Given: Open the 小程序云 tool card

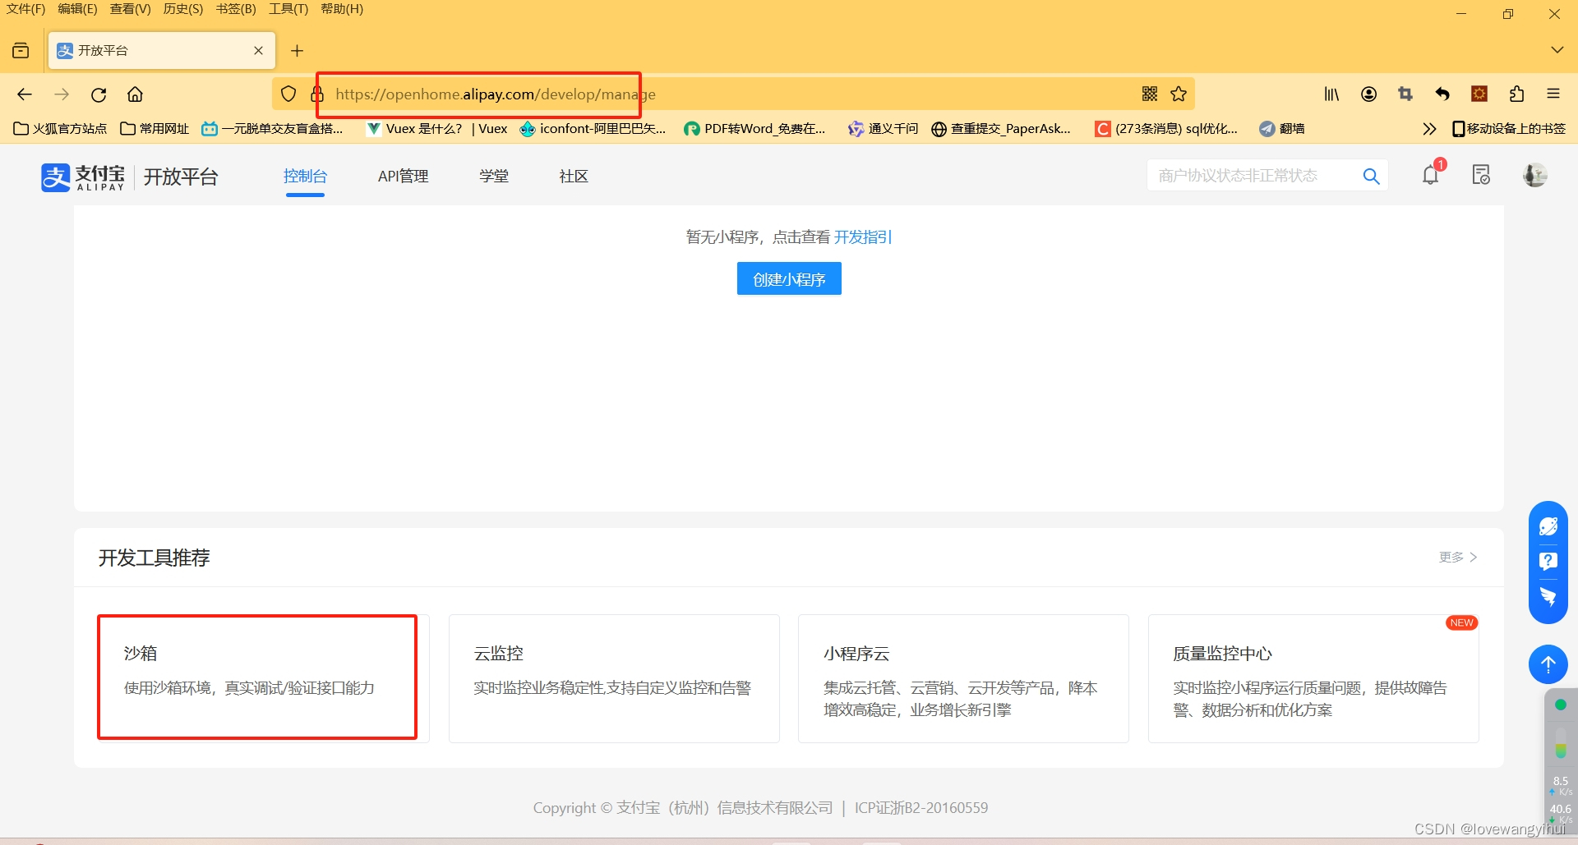Looking at the screenshot, I should coord(963,678).
